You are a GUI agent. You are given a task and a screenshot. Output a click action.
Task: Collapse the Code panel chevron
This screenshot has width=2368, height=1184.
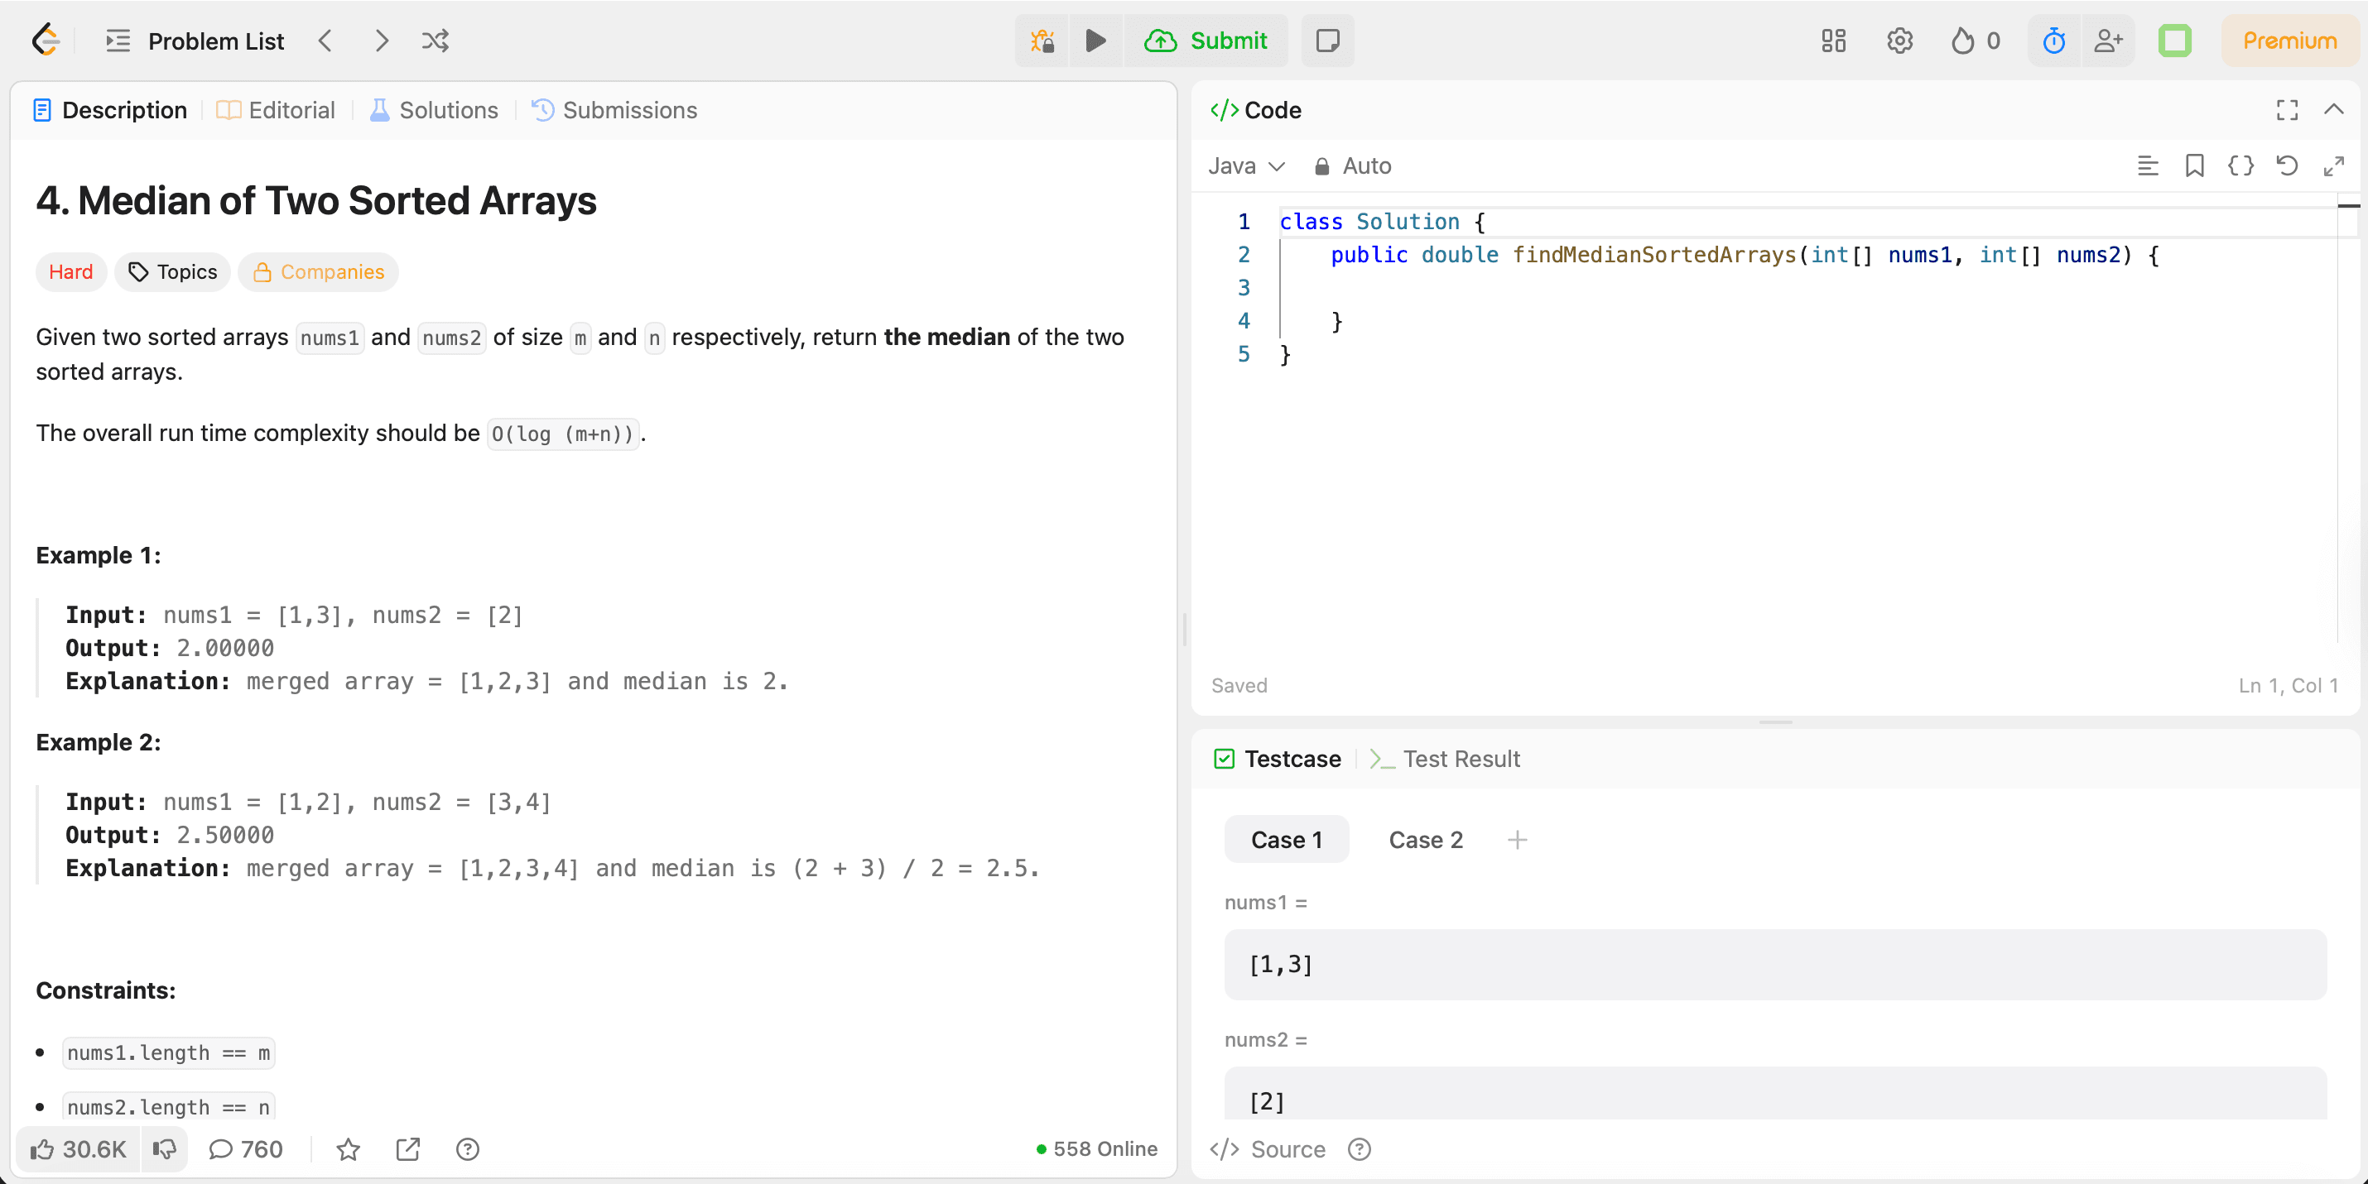(x=2333, y=110)
